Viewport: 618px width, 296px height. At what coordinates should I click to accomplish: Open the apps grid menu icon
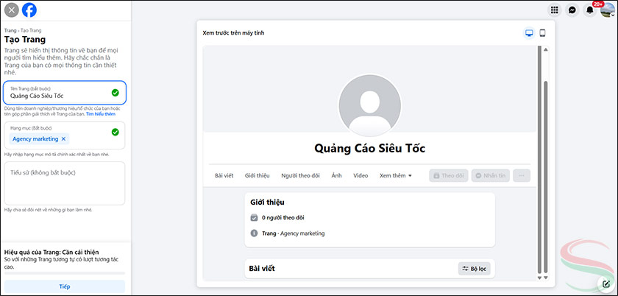555,10
